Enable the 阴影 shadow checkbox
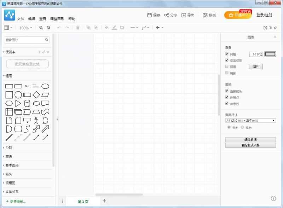Image resolution: width=283 pixels, height=208 pixels. tap(227, 73)
